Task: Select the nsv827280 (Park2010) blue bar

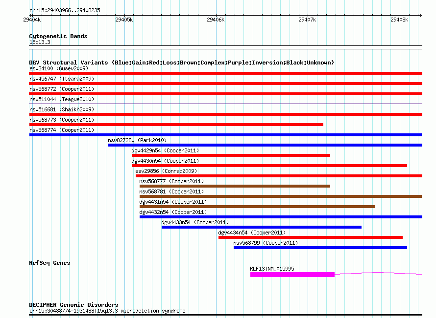Action: click(x=265, y=145)
